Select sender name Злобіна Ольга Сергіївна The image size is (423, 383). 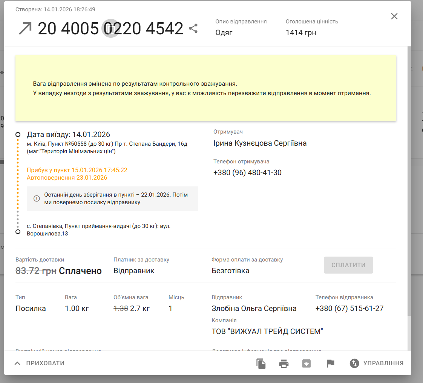click(x=254, y=308)
